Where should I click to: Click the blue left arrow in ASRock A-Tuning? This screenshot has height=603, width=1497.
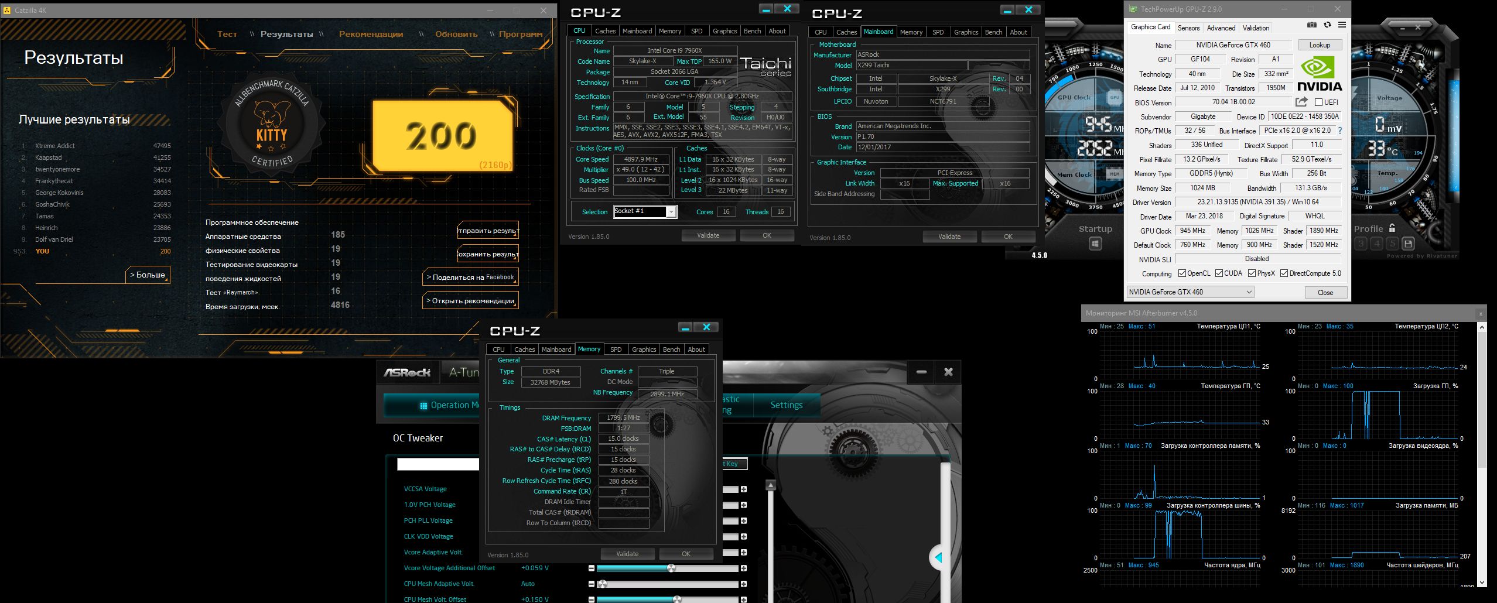[x=938, y=557]
